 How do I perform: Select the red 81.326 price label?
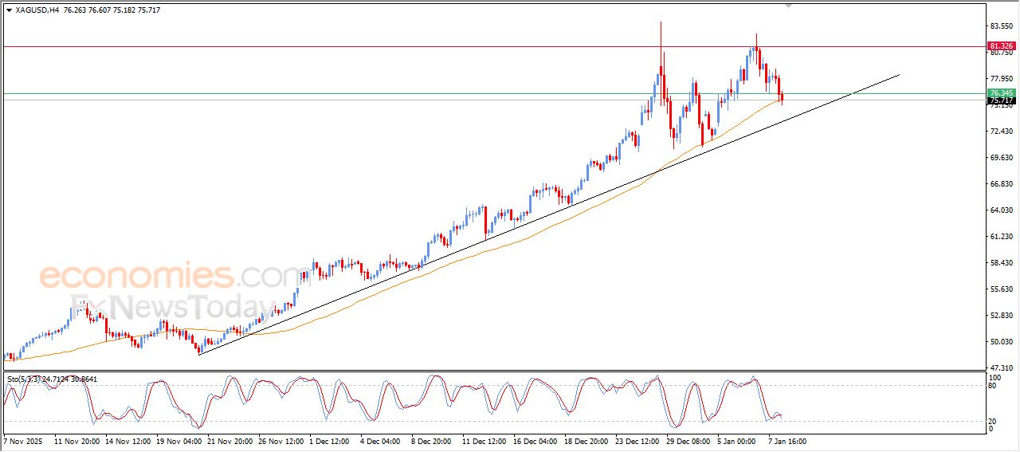pyautogui.click(x=1000, y=46)
